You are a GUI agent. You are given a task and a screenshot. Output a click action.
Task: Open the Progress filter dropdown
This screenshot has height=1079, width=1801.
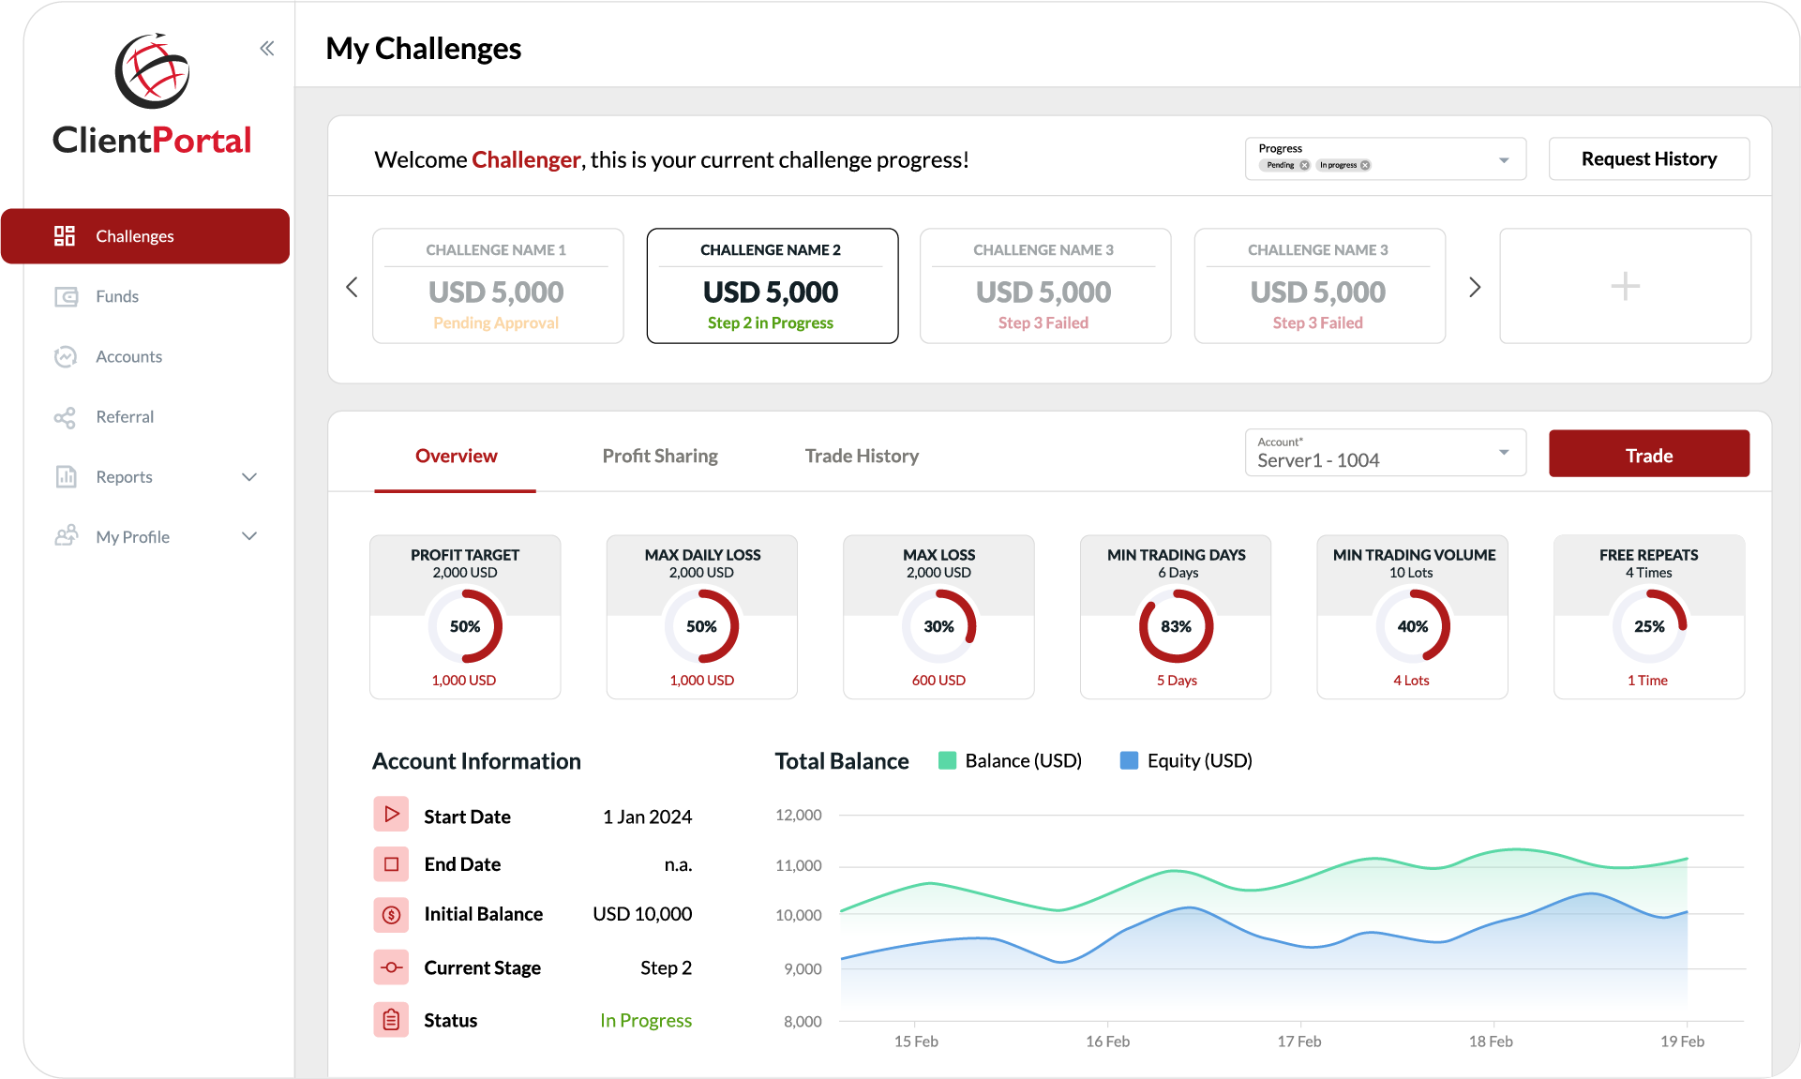[x=1504, y=158]
